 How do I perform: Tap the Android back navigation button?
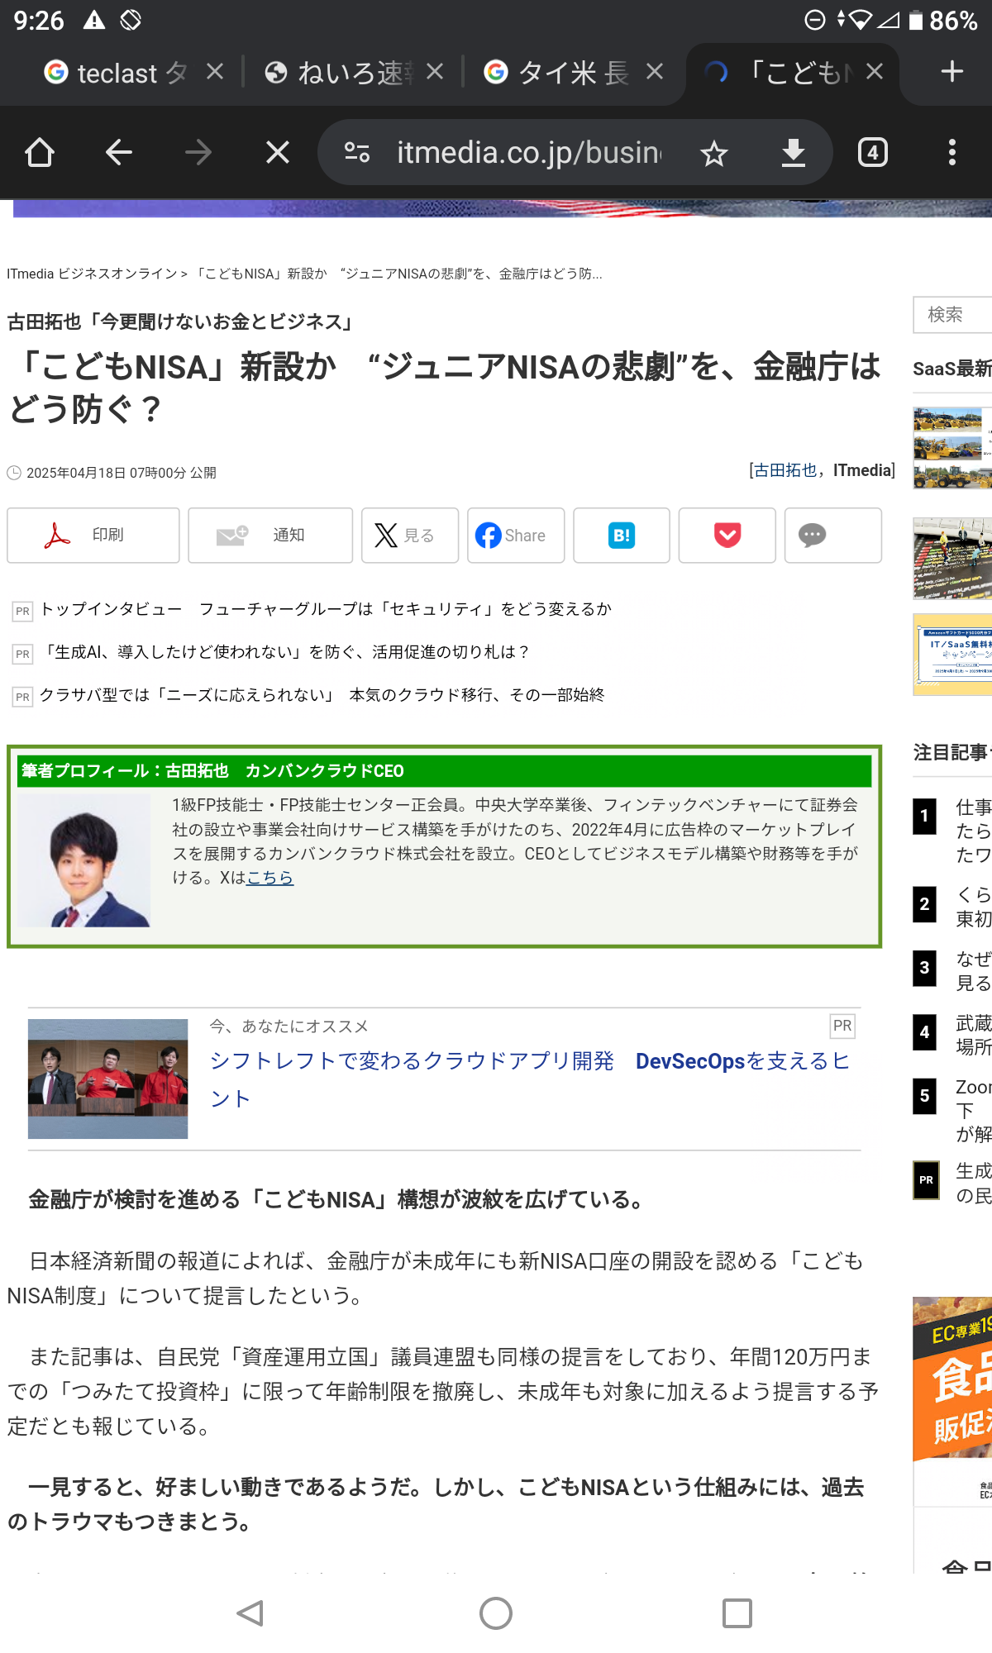pos(250,1613)
